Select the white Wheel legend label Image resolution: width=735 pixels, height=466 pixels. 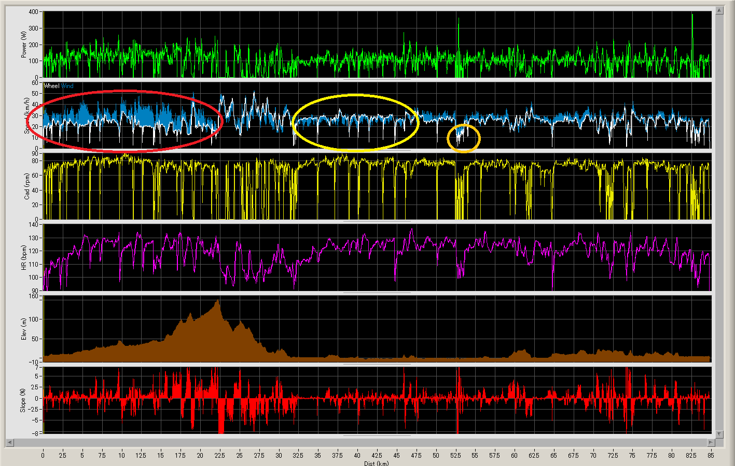tap(52, 86)
